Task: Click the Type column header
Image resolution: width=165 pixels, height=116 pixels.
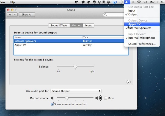Action: coord(103,37)
